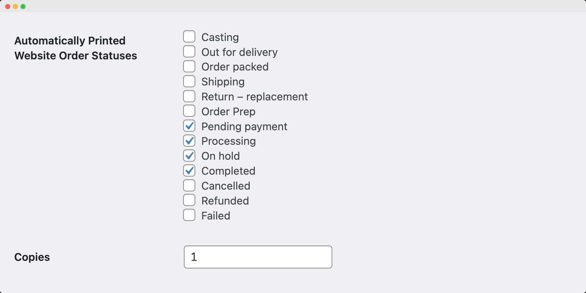Enable the Casting order status checkbox
Viewport: 586px width, 293px height.
click(x=189, y=36)
